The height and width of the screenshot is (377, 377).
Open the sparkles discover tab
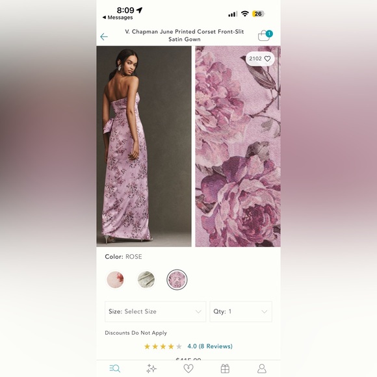click(x=151, y=369)
